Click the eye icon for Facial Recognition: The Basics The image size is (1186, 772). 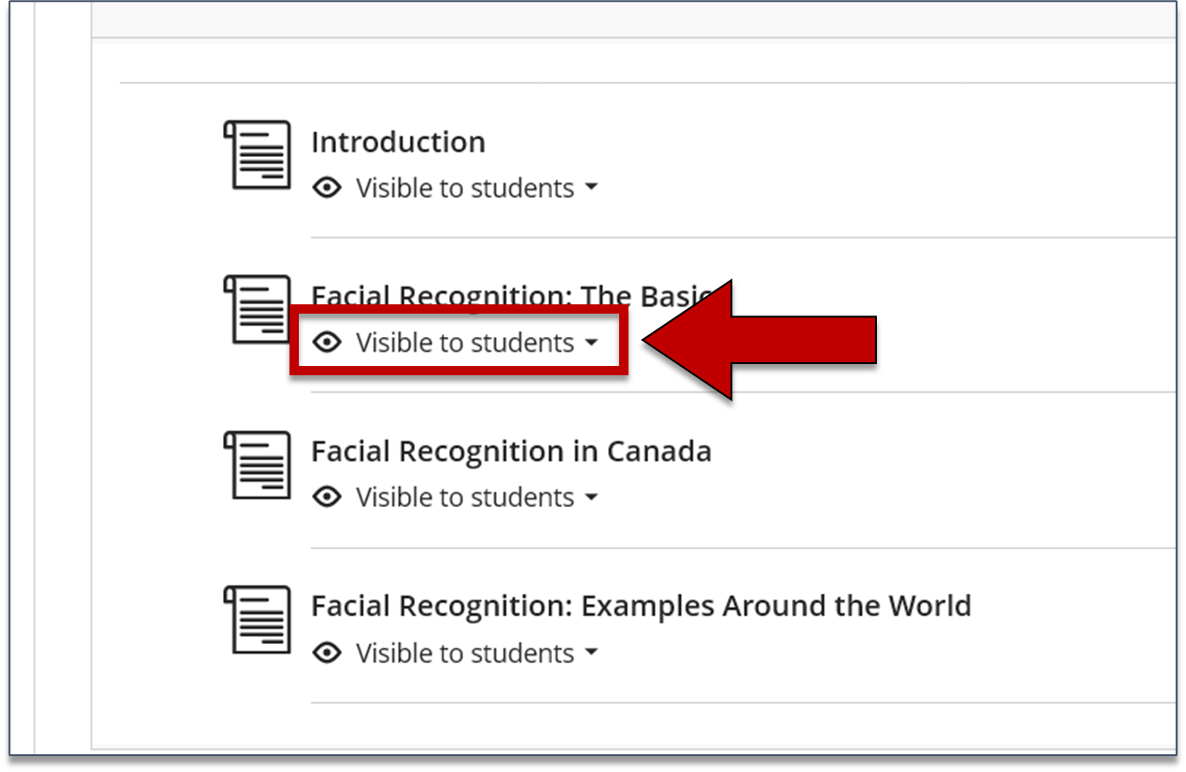point(326,343)
